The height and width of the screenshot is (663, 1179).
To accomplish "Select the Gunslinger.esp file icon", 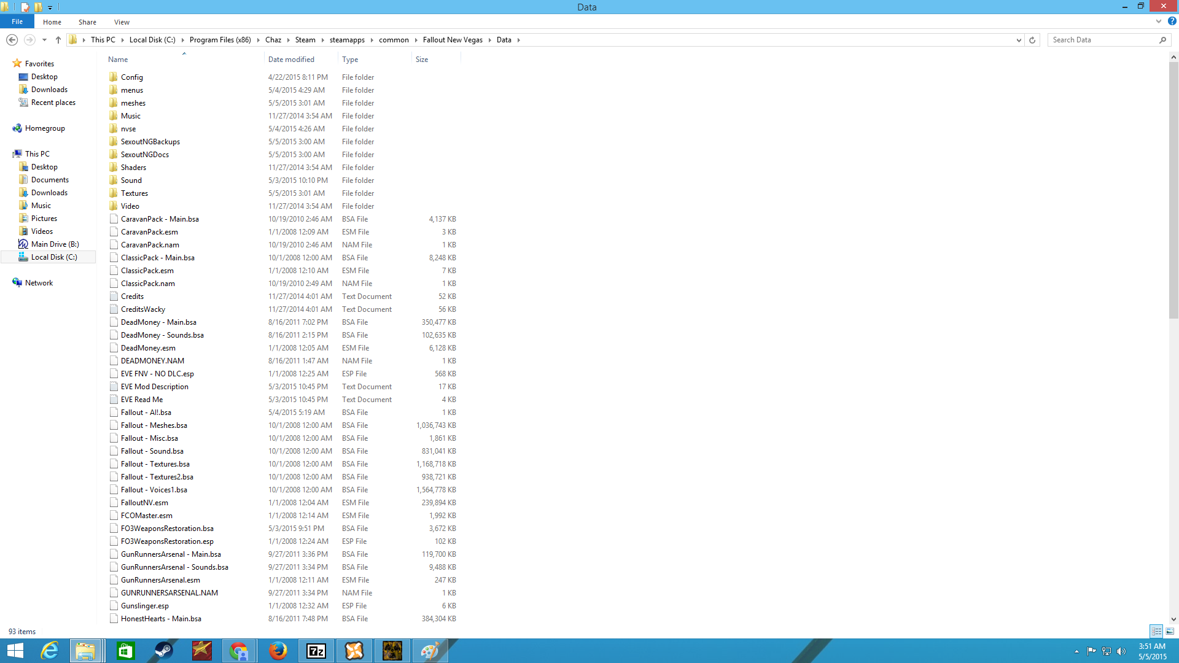I will 114,605.
